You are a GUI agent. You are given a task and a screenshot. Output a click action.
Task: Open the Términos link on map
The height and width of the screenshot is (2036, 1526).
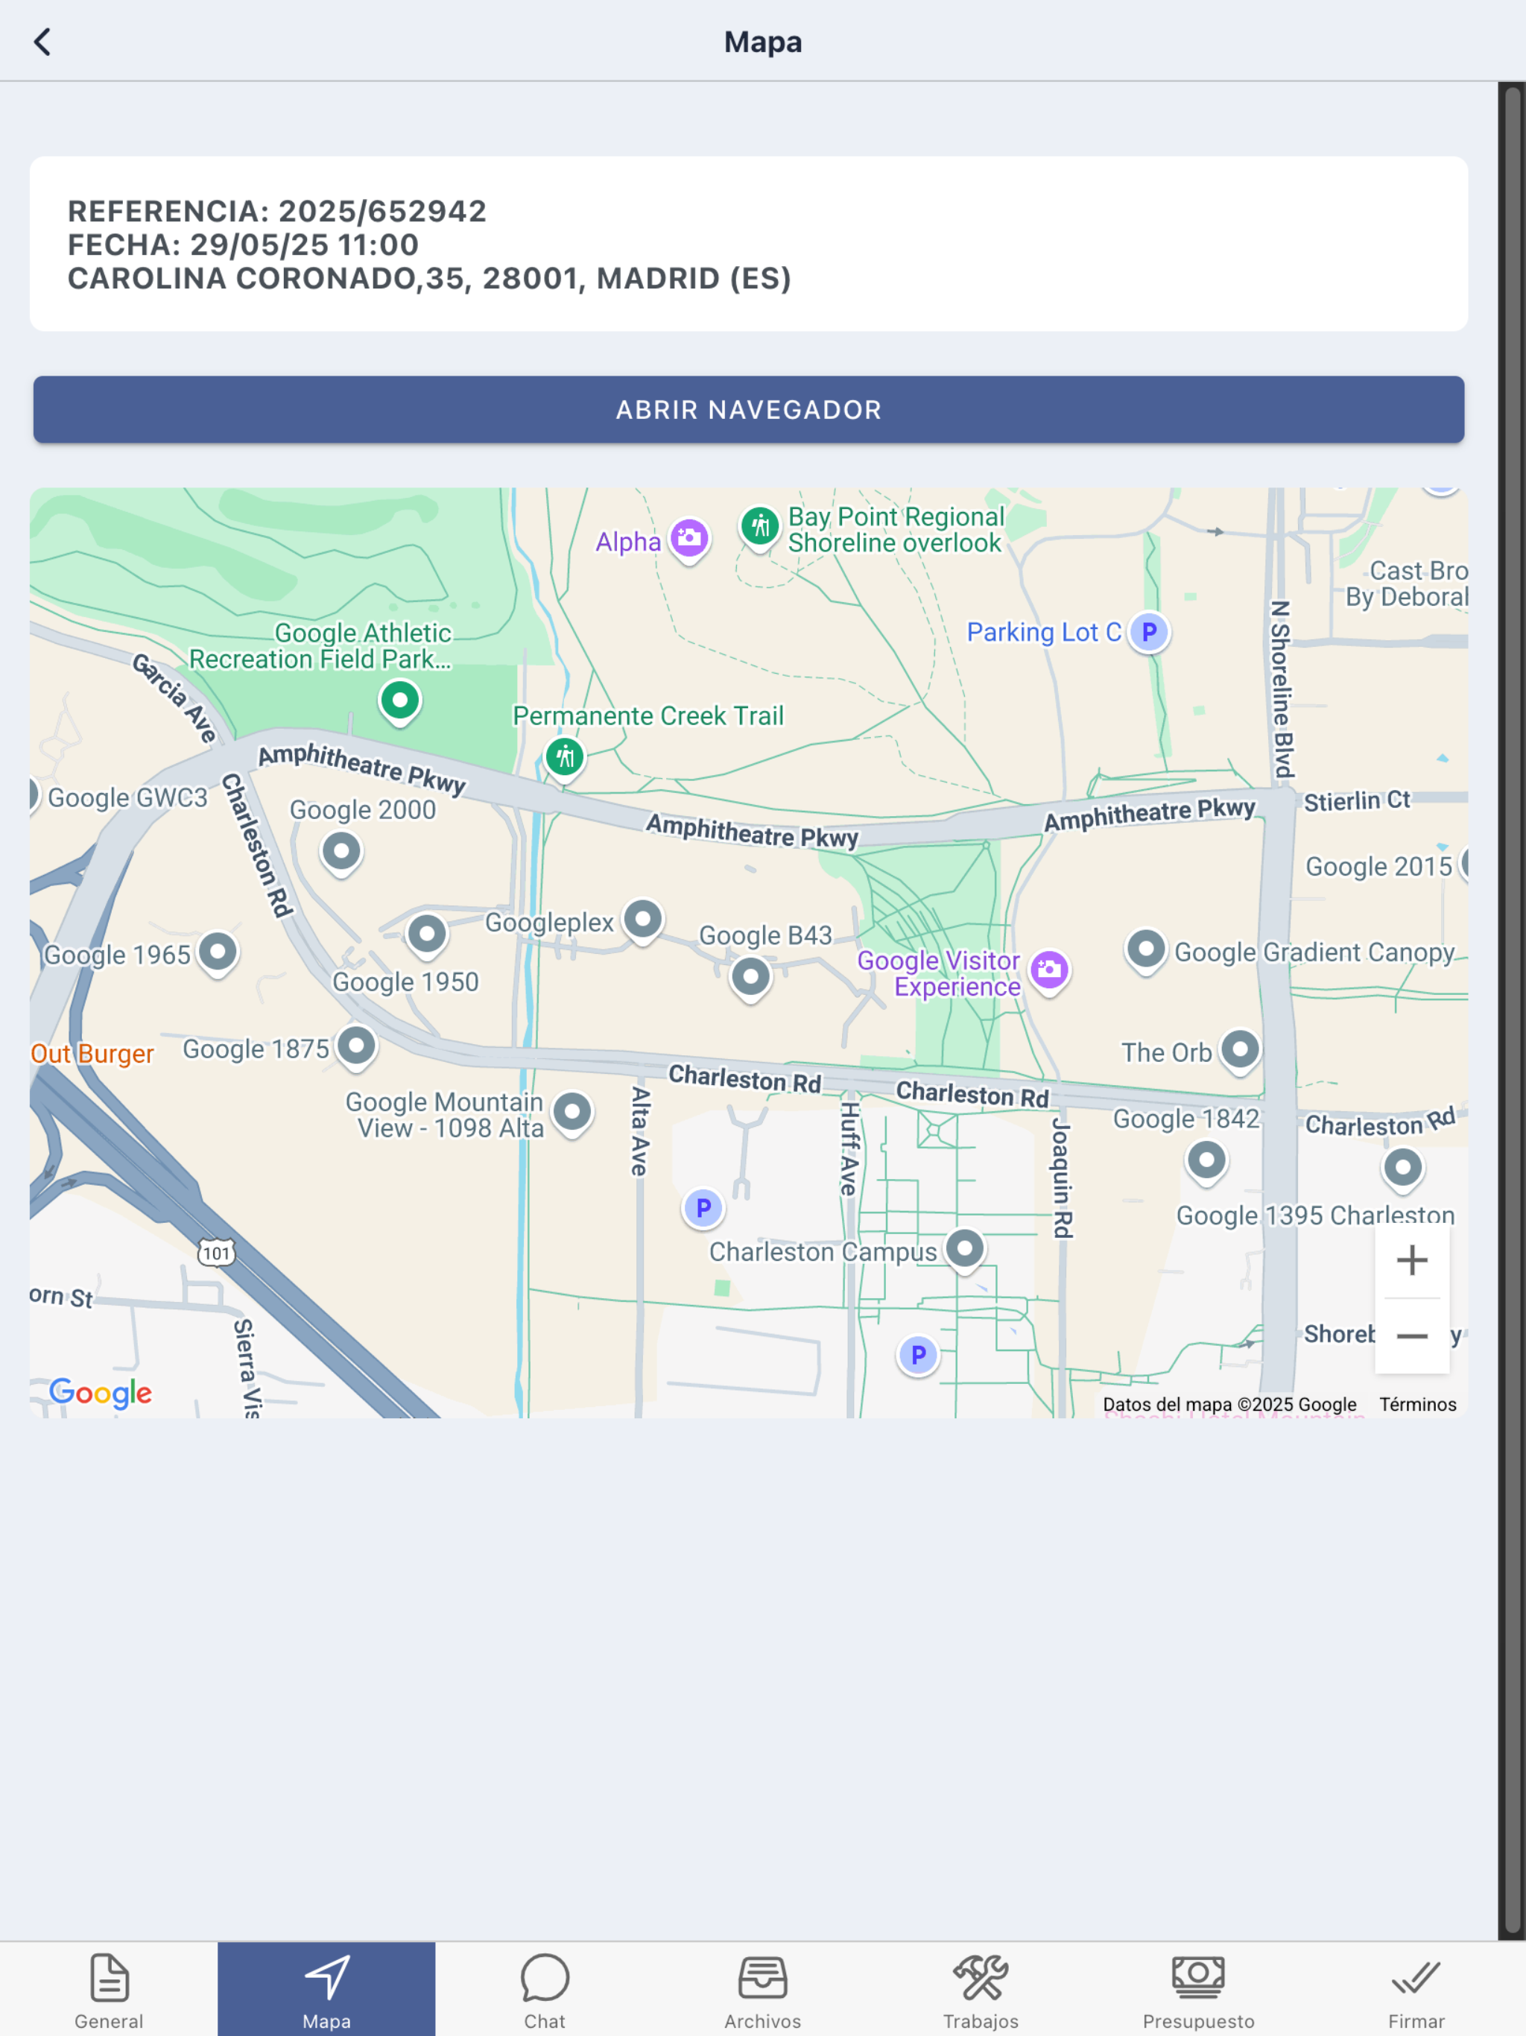(x=1417, y=1405)
